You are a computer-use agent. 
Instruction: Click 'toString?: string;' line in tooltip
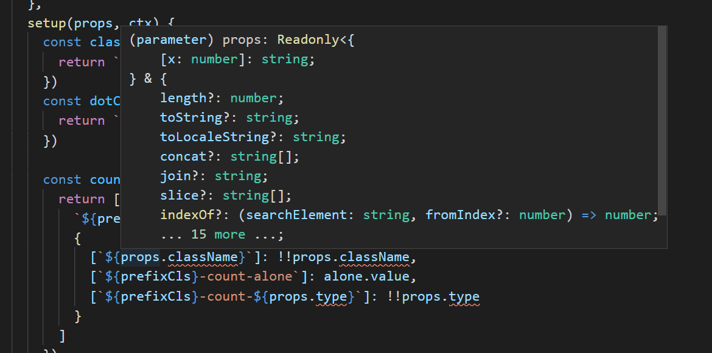coord(230,117)
